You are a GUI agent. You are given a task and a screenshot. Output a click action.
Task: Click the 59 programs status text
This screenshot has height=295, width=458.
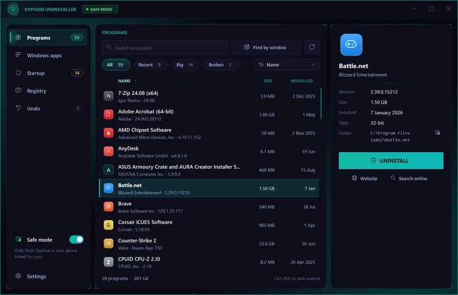(x=115, y=278)
